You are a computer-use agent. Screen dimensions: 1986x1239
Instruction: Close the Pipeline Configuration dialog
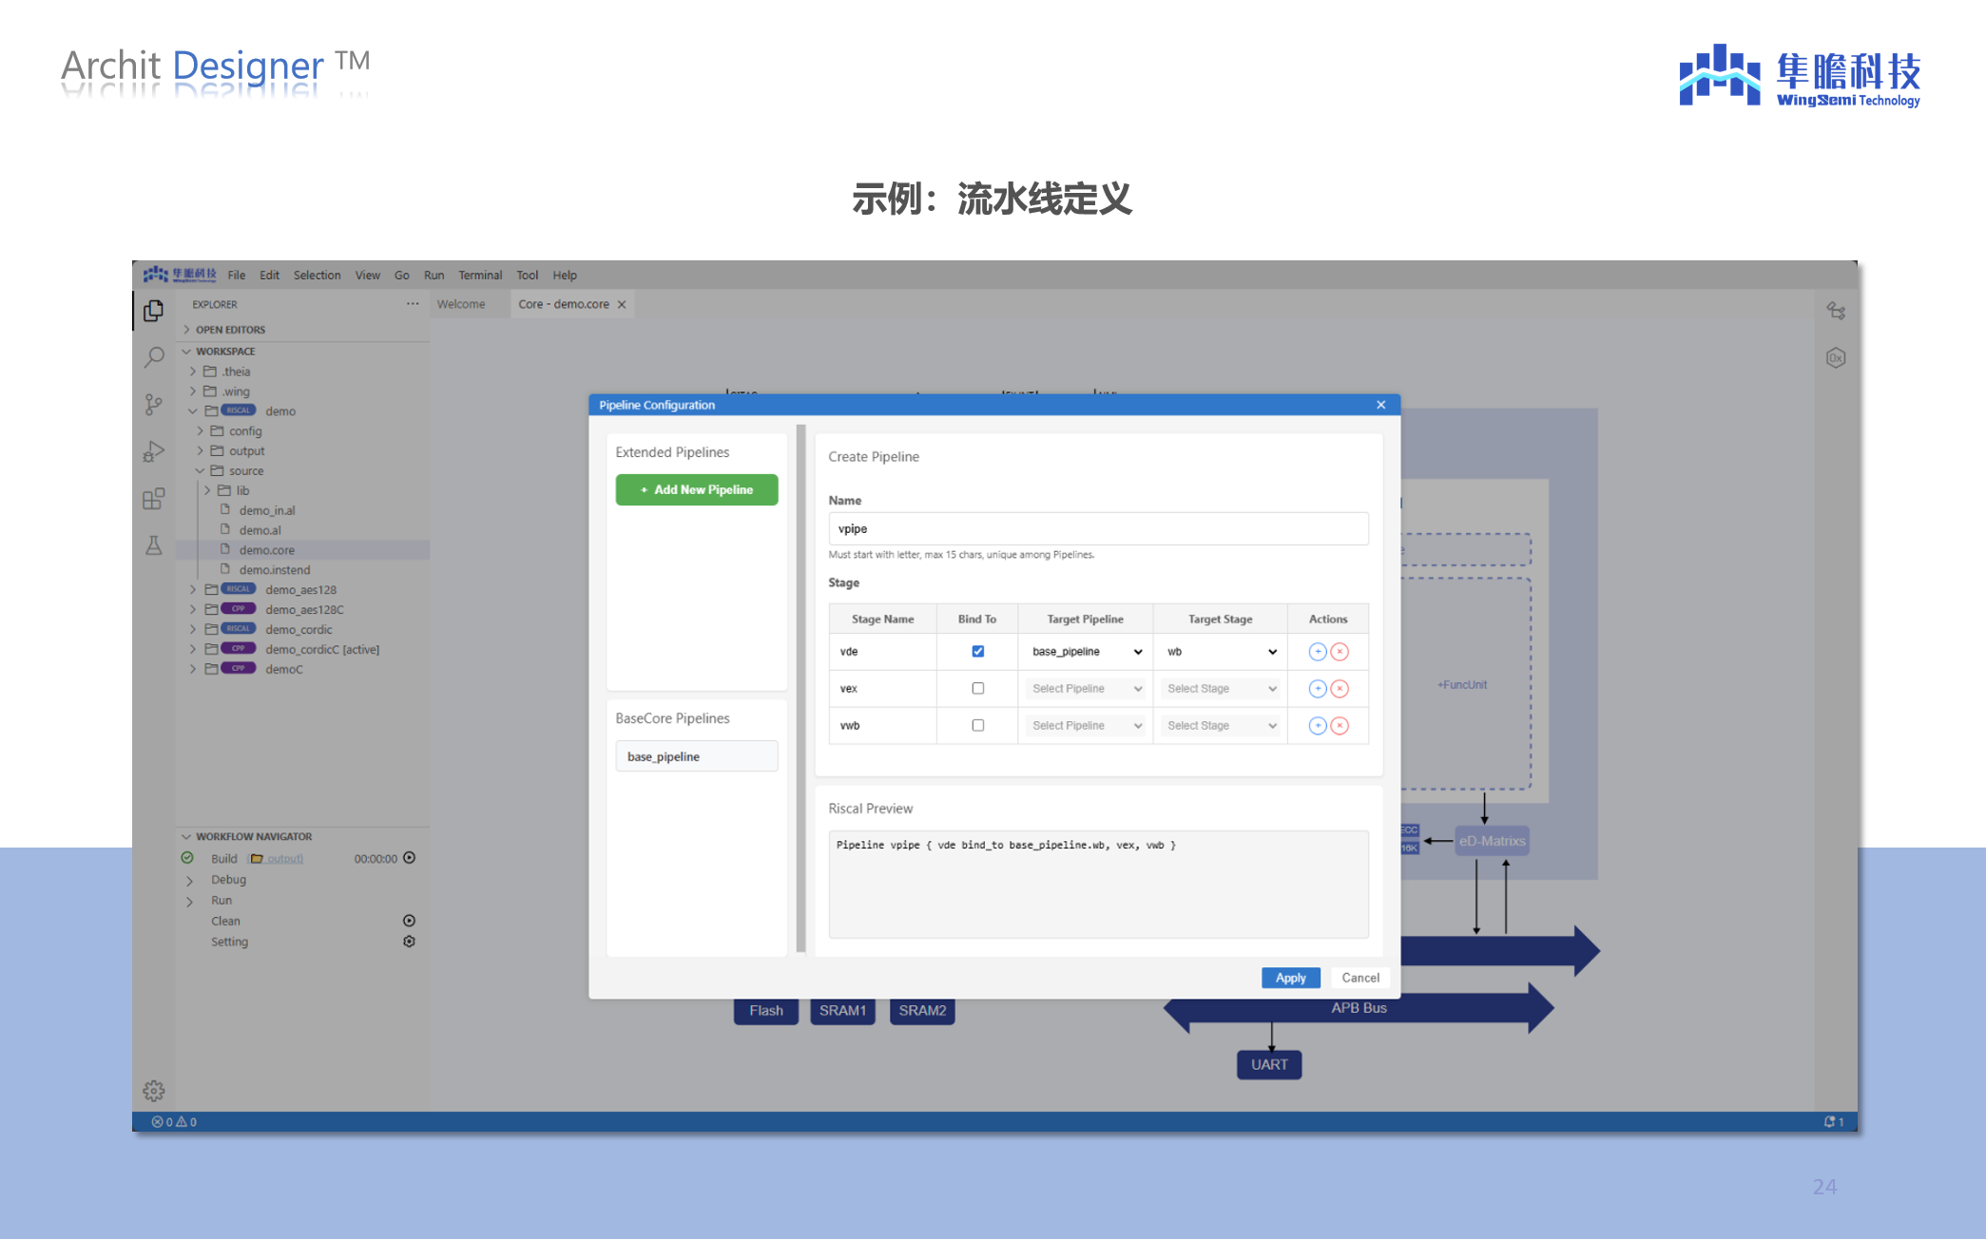1380,405
